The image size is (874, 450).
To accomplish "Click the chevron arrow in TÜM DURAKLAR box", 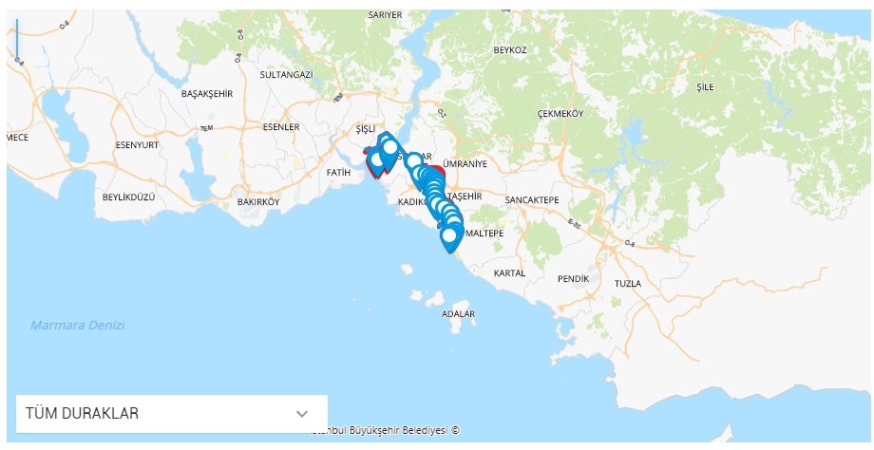I will 302,414.
